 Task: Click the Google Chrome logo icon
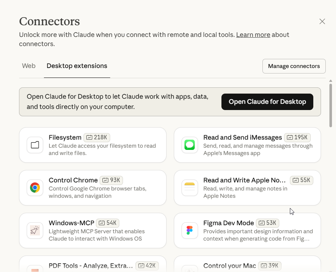point(35,188)
